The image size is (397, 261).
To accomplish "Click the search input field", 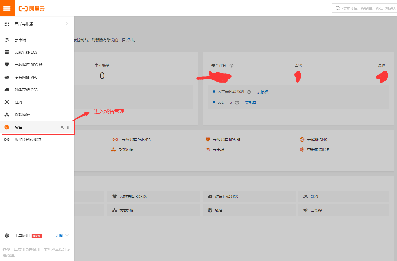I will [x=365, y=8].
